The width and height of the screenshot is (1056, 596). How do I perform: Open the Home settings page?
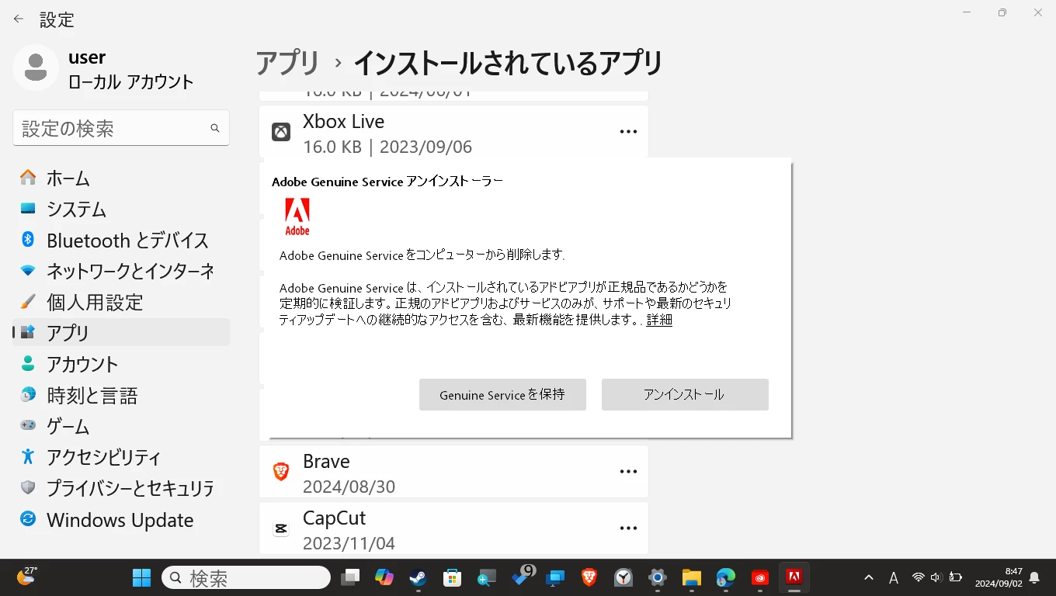tap(121, 178)
